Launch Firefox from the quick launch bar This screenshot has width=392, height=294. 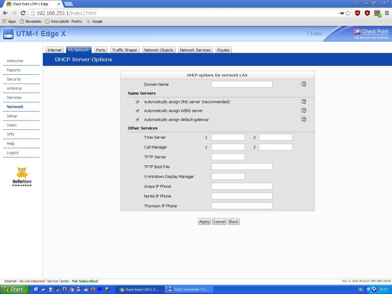coord(93,290)
